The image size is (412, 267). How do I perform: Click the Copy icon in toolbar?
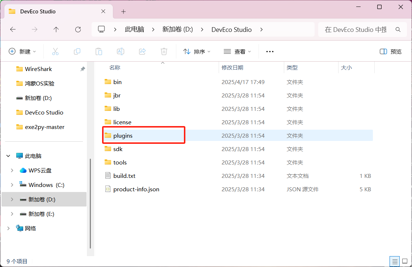point(77,51)
